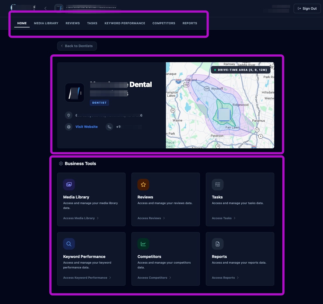Click the practice marker on the map
The width and height of the screenshot is (323, 304).
click(x=224, y=114)
